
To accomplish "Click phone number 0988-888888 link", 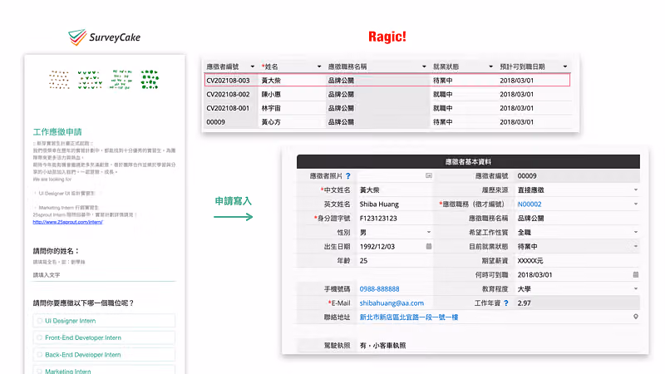I will click(380, 289).
